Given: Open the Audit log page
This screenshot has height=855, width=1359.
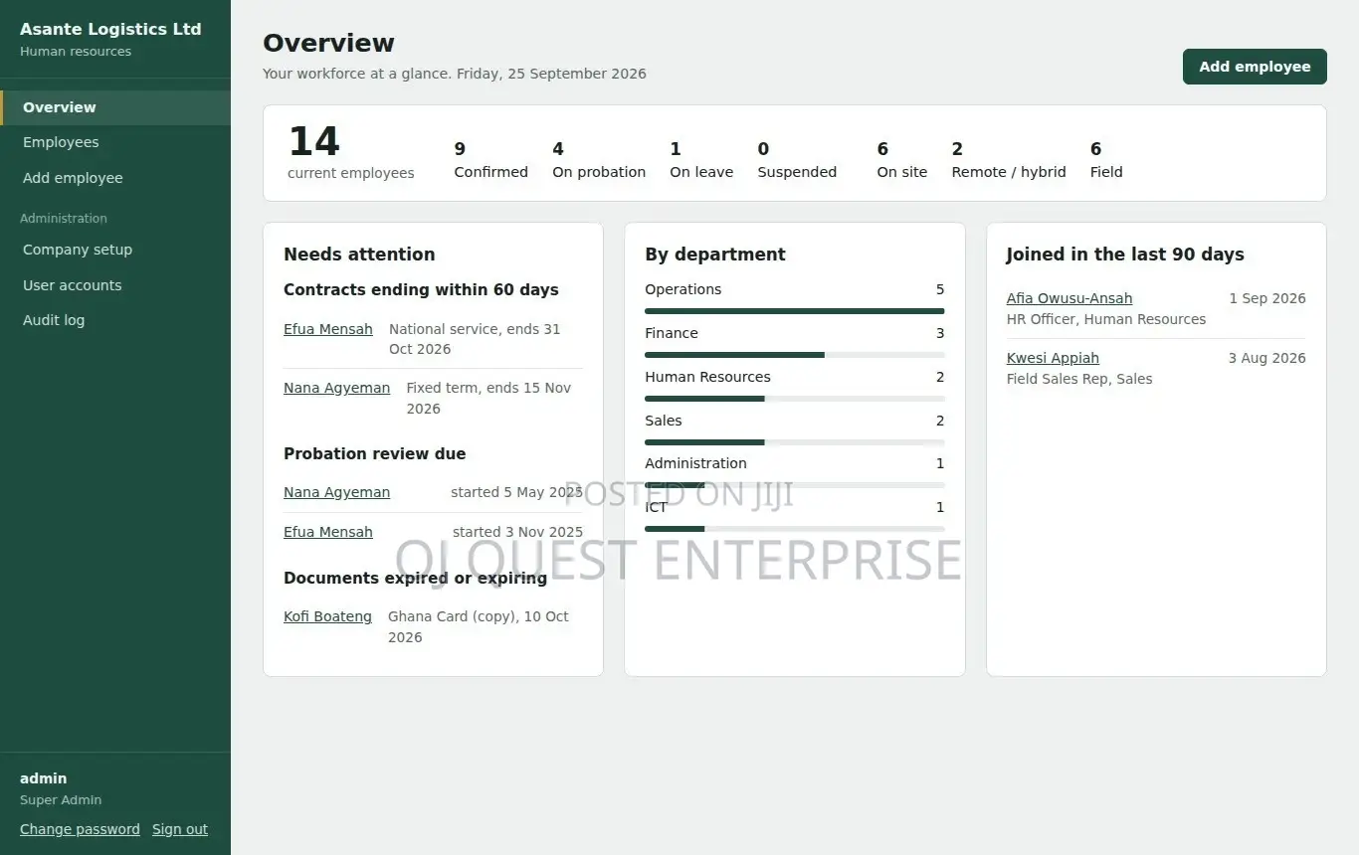Looking at the screenshot, I should pos(115,320).
